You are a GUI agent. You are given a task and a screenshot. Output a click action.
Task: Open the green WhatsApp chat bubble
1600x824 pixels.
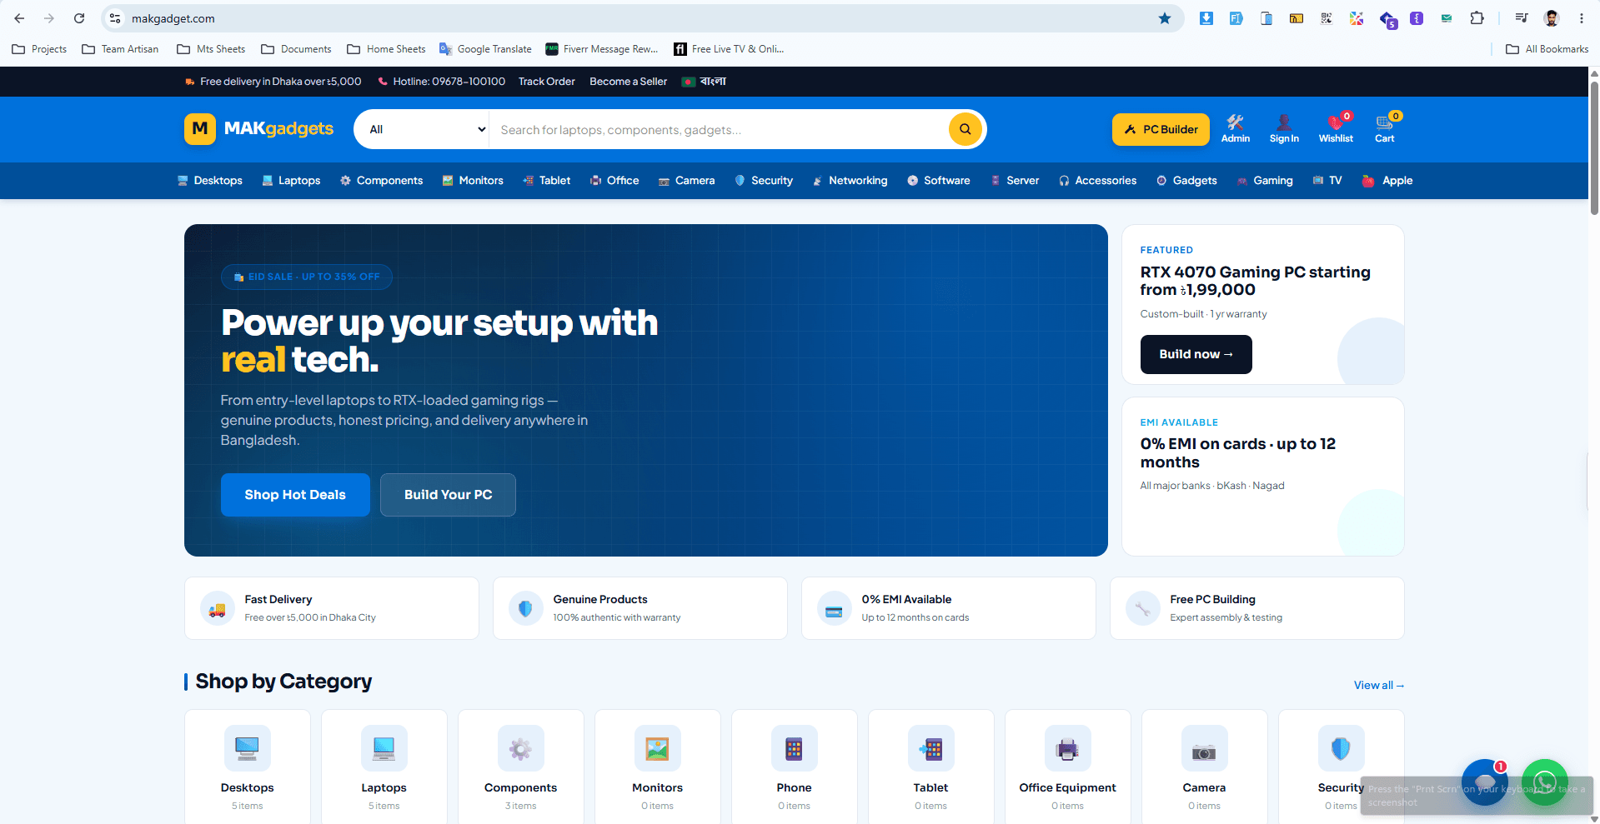(1545, 782)
